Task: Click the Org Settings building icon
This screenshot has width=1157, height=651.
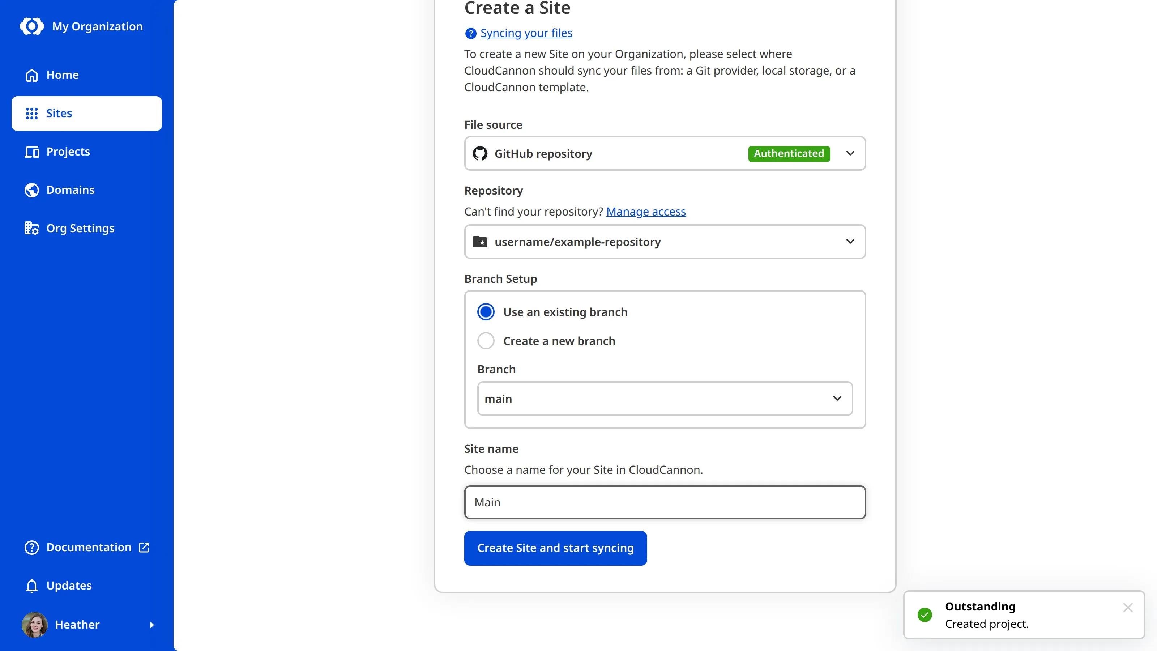Action: click(32, 228)
